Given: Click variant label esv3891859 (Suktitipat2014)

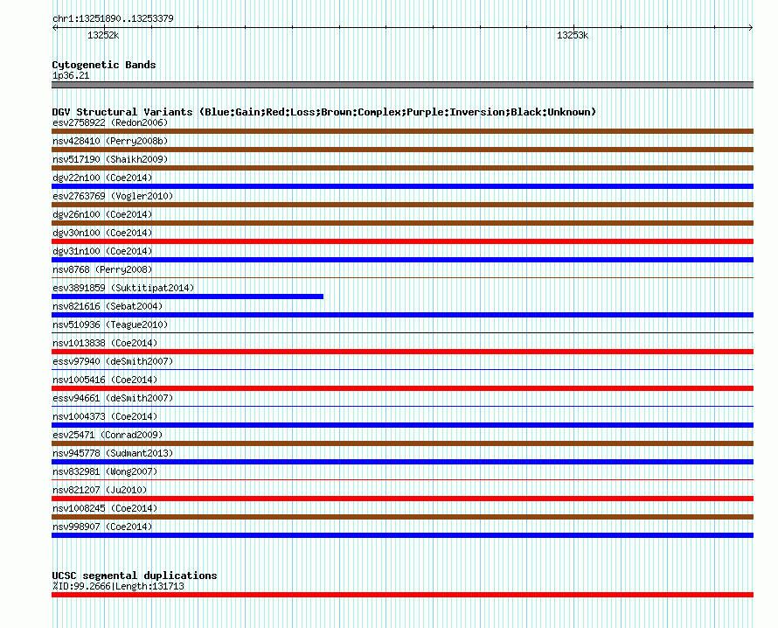Looking at the screenshot, I should point(123,288).
